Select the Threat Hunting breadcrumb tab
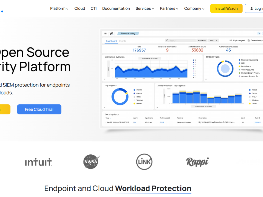The height and width of the screenshot is (197, 263). (x=128, y=34)
